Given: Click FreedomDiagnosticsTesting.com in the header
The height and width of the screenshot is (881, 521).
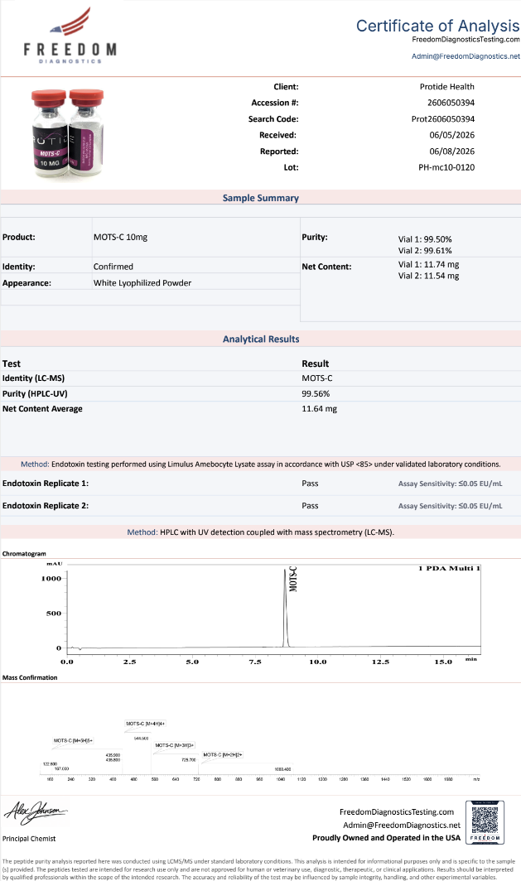Looking at the screenshot, I should 466,40.
